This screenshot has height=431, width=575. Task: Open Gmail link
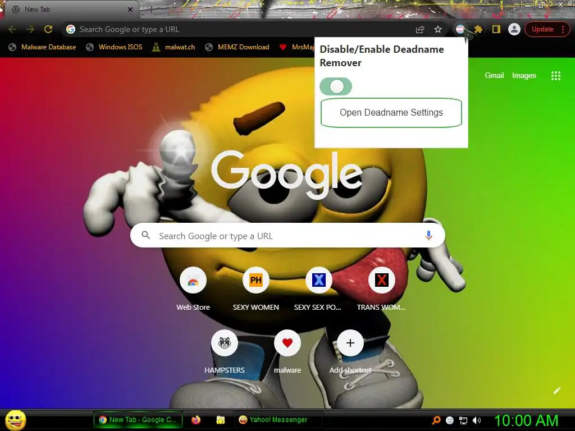click(494, 76)
